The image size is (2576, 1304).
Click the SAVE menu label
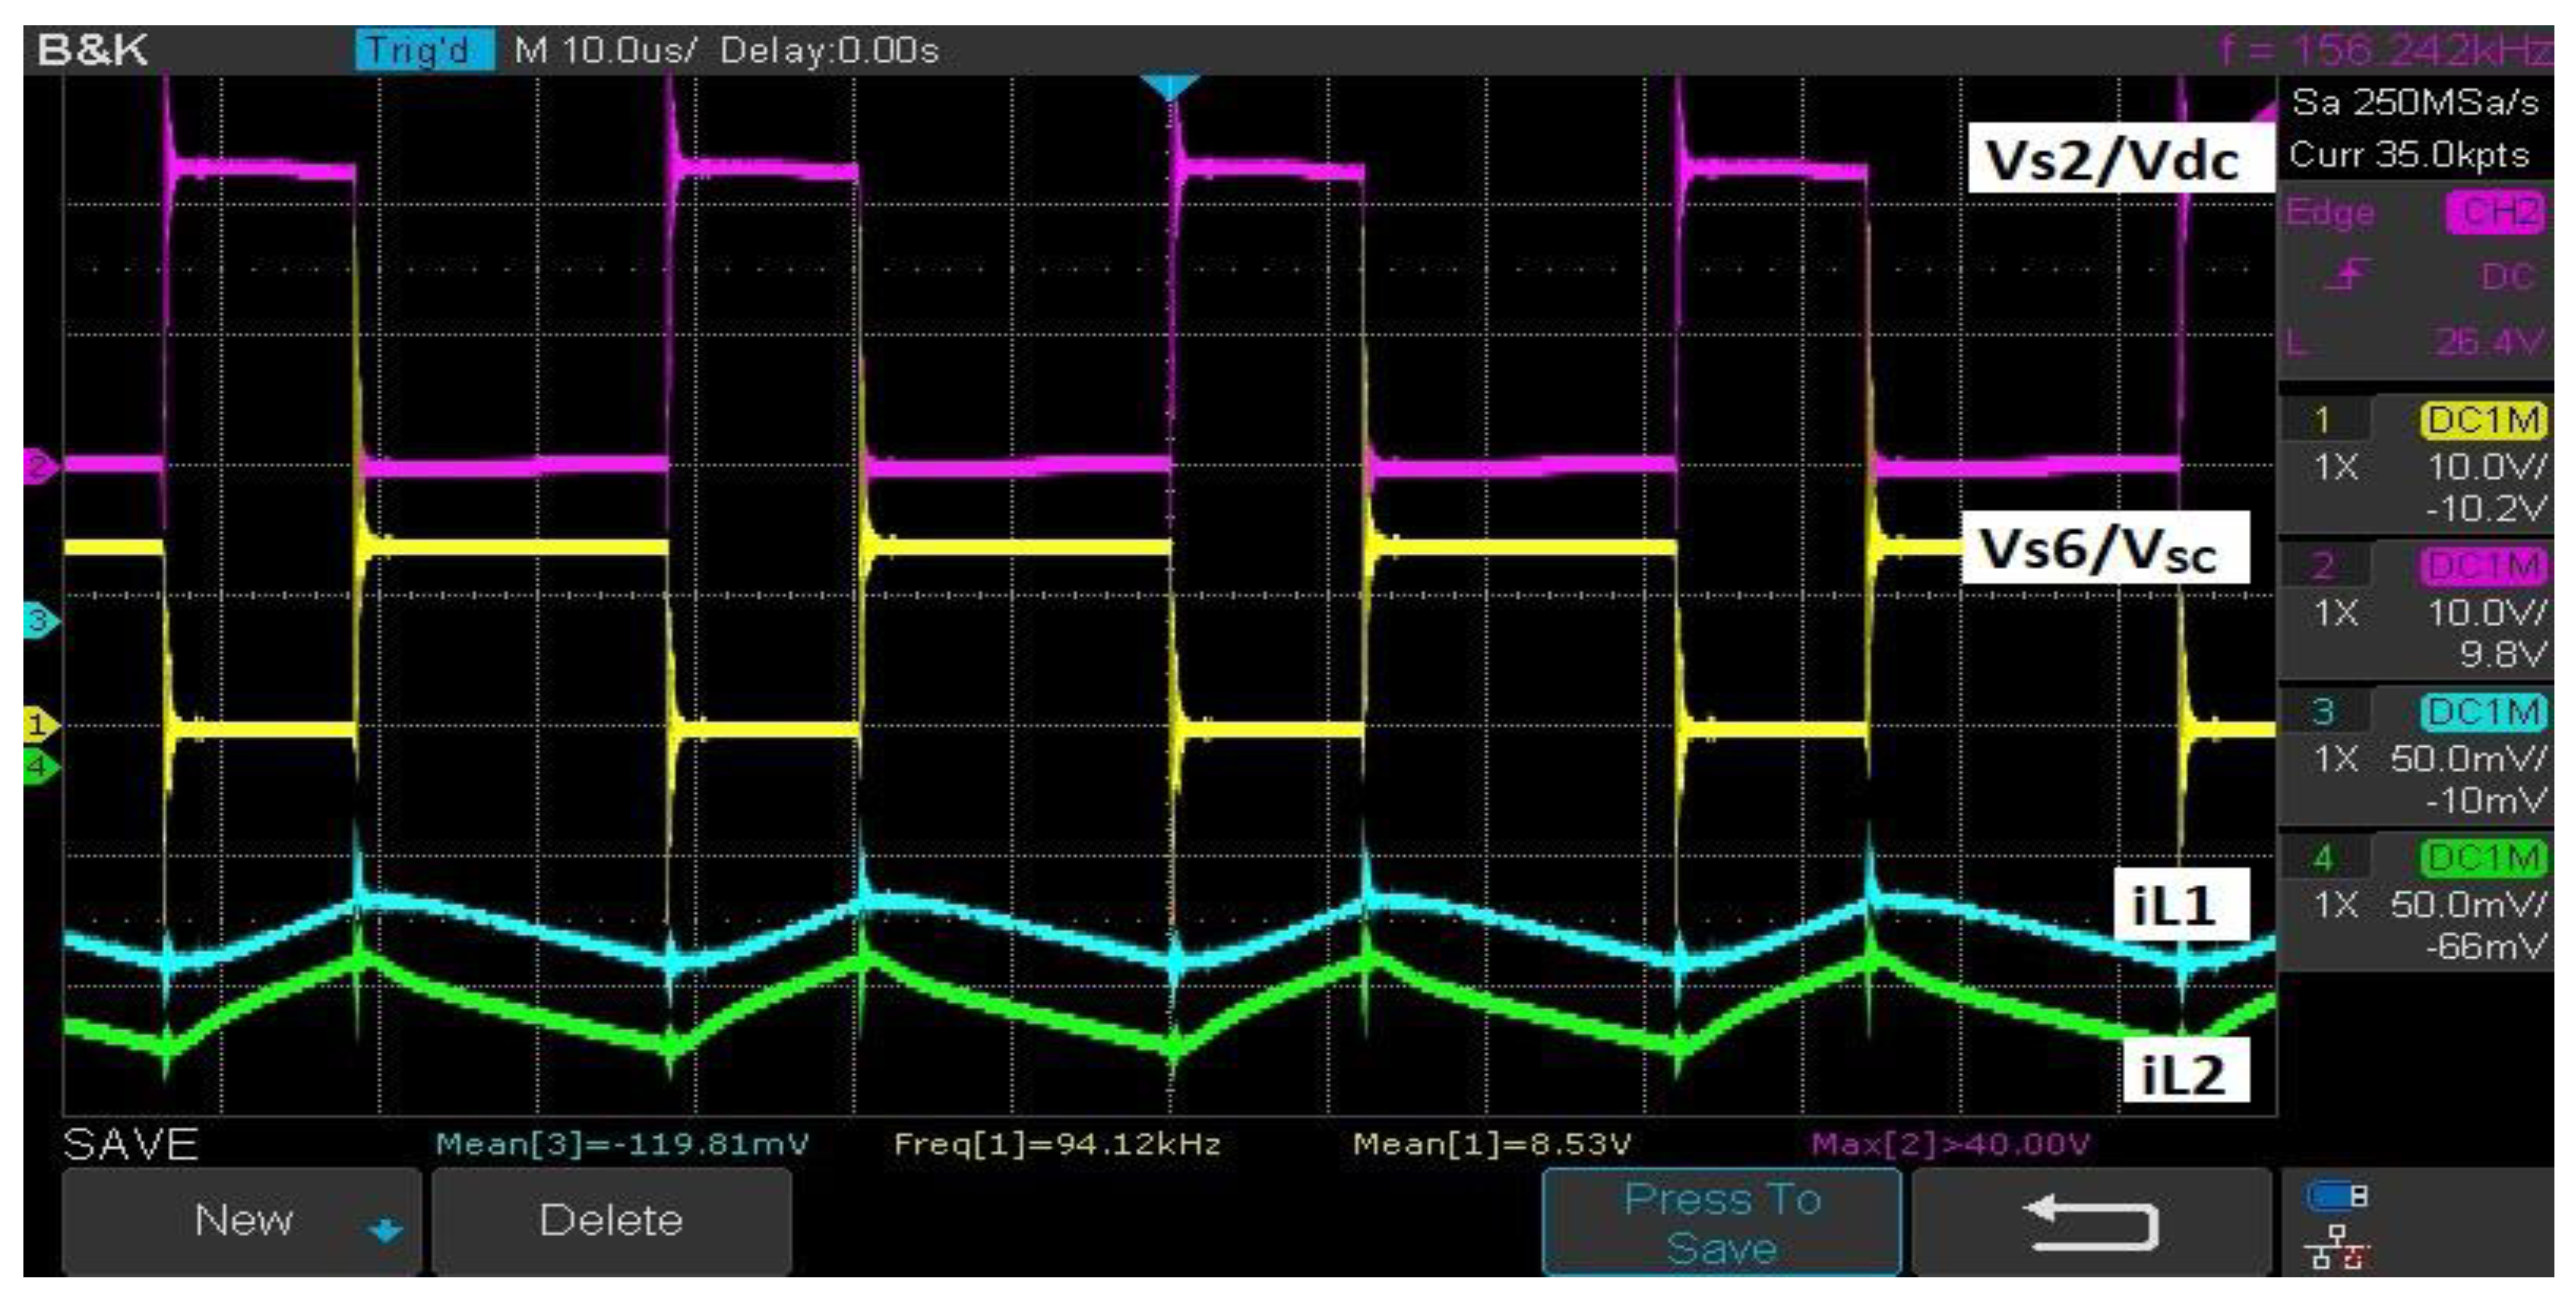(x=131, y=1144)
